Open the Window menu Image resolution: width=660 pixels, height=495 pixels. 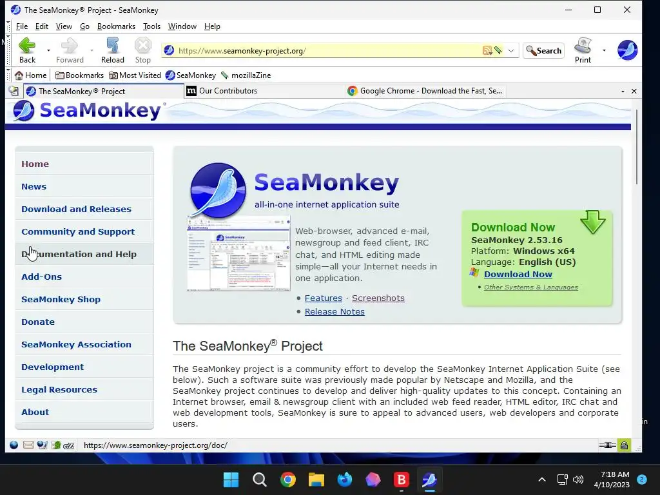click(182, 26)
